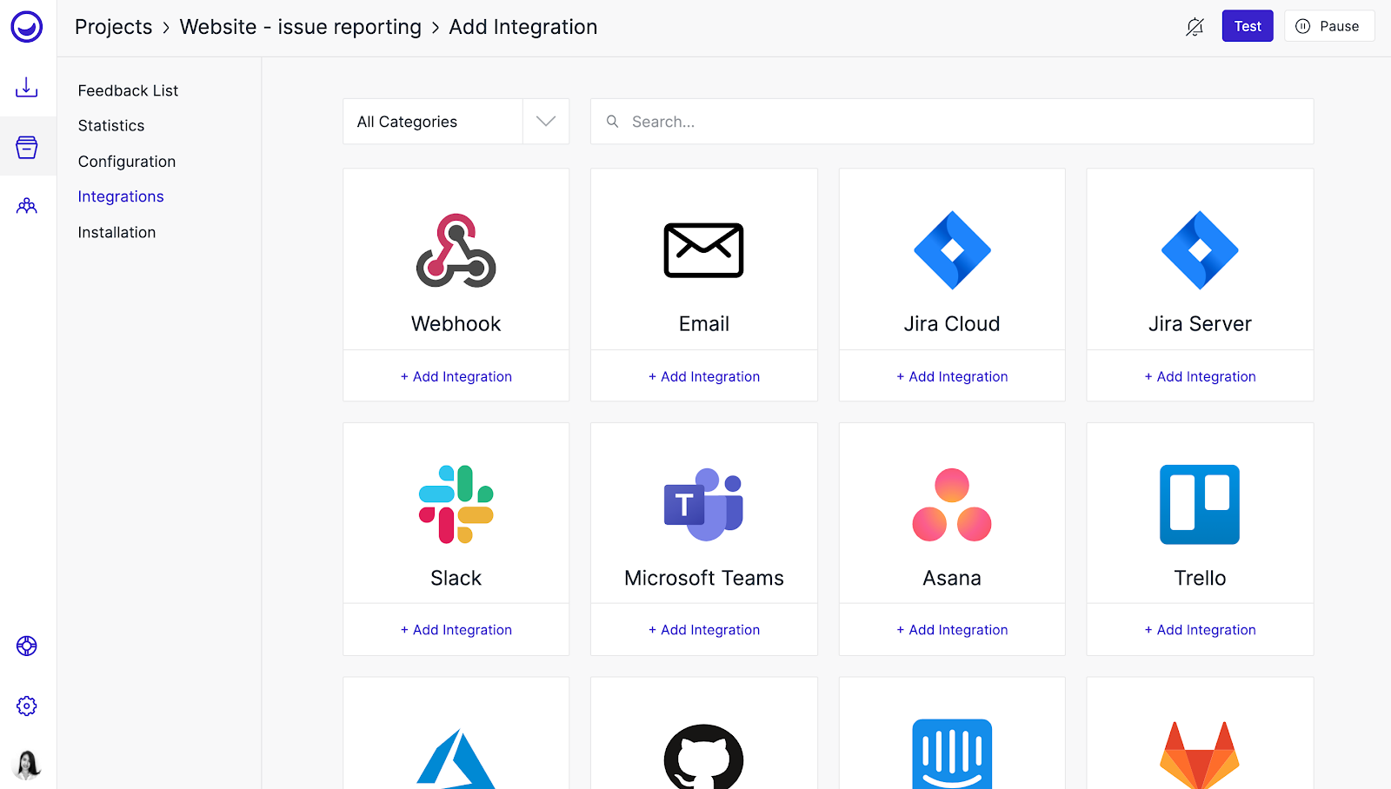This screenshot has width=1391, height=789.
Task: Focus the Search integrations input field
Action: click(x=952, y=122)
